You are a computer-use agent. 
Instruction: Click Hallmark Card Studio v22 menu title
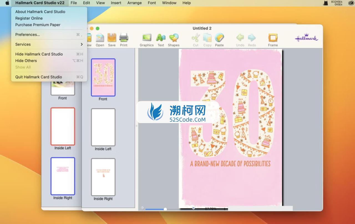40,3
